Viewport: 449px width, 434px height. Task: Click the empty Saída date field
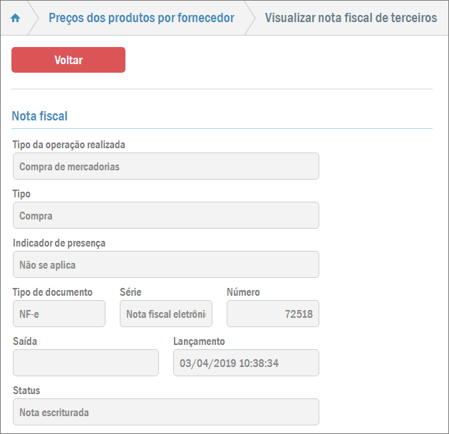86,363
